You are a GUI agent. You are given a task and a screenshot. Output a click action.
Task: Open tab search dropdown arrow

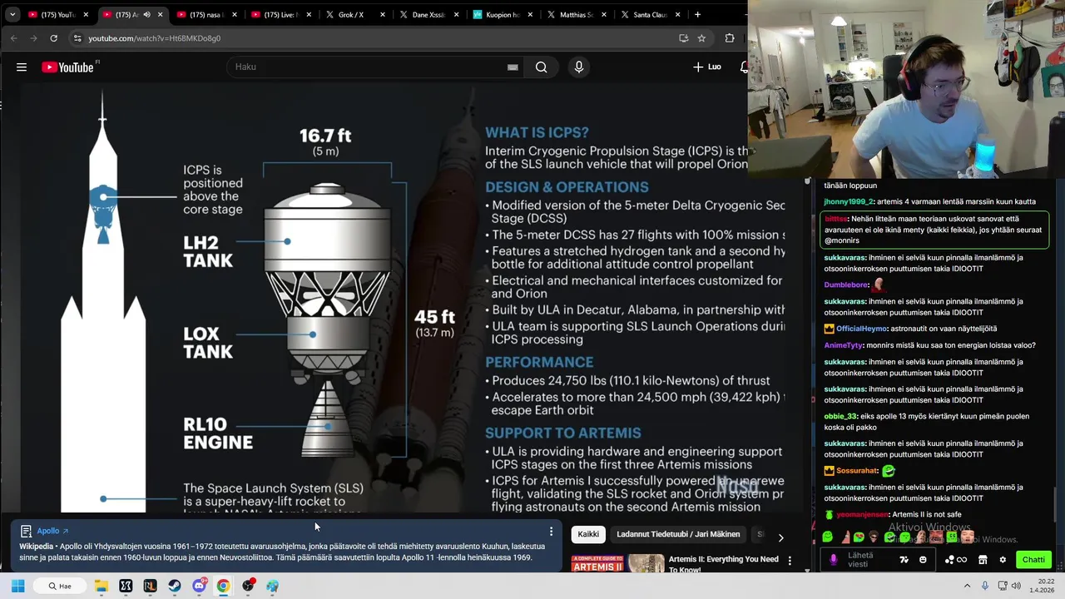[12, 14]
